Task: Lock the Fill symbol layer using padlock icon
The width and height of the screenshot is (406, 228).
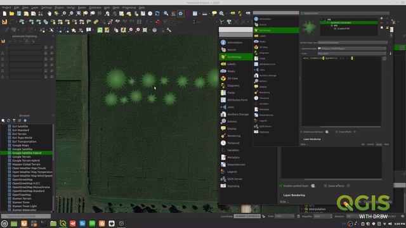Action: coord(388,27)
